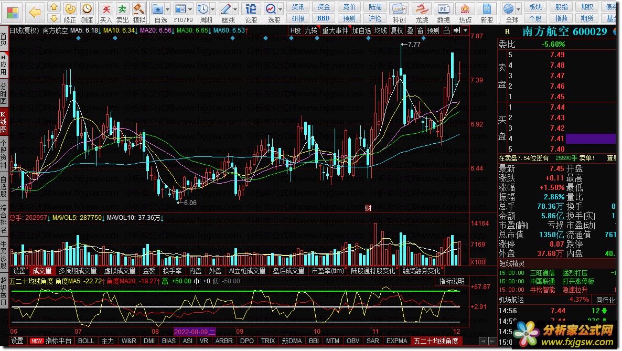Select the 金额 volume panel tab
622x351 pixels.
tap(149, 271)
